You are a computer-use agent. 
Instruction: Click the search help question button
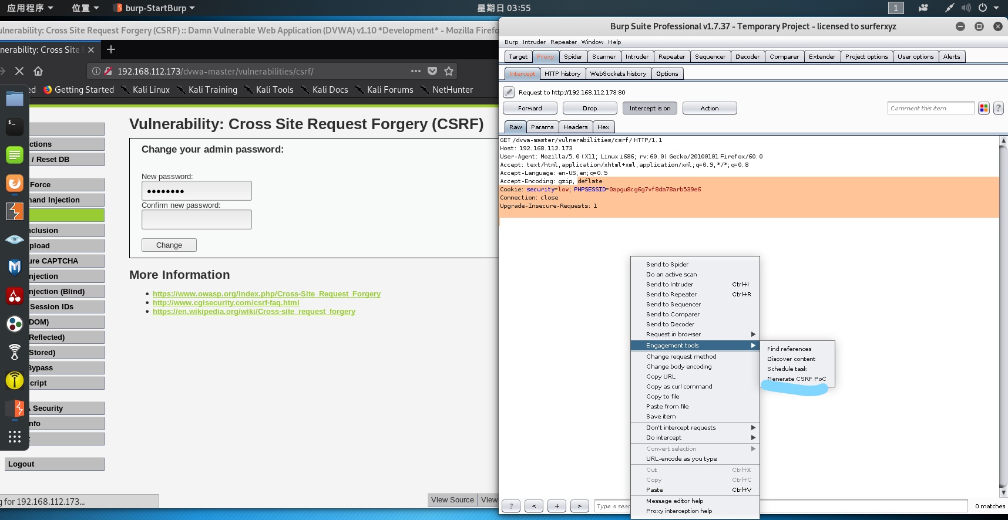(x=511, y=506)
